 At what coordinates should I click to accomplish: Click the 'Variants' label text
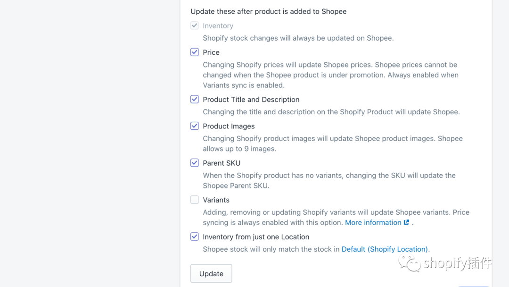(x=216, y=200)
